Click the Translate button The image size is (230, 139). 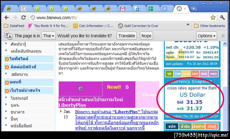[127, 36]
